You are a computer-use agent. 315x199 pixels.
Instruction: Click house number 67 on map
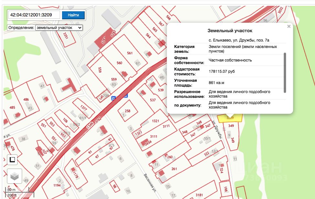(x=138, y=63)
